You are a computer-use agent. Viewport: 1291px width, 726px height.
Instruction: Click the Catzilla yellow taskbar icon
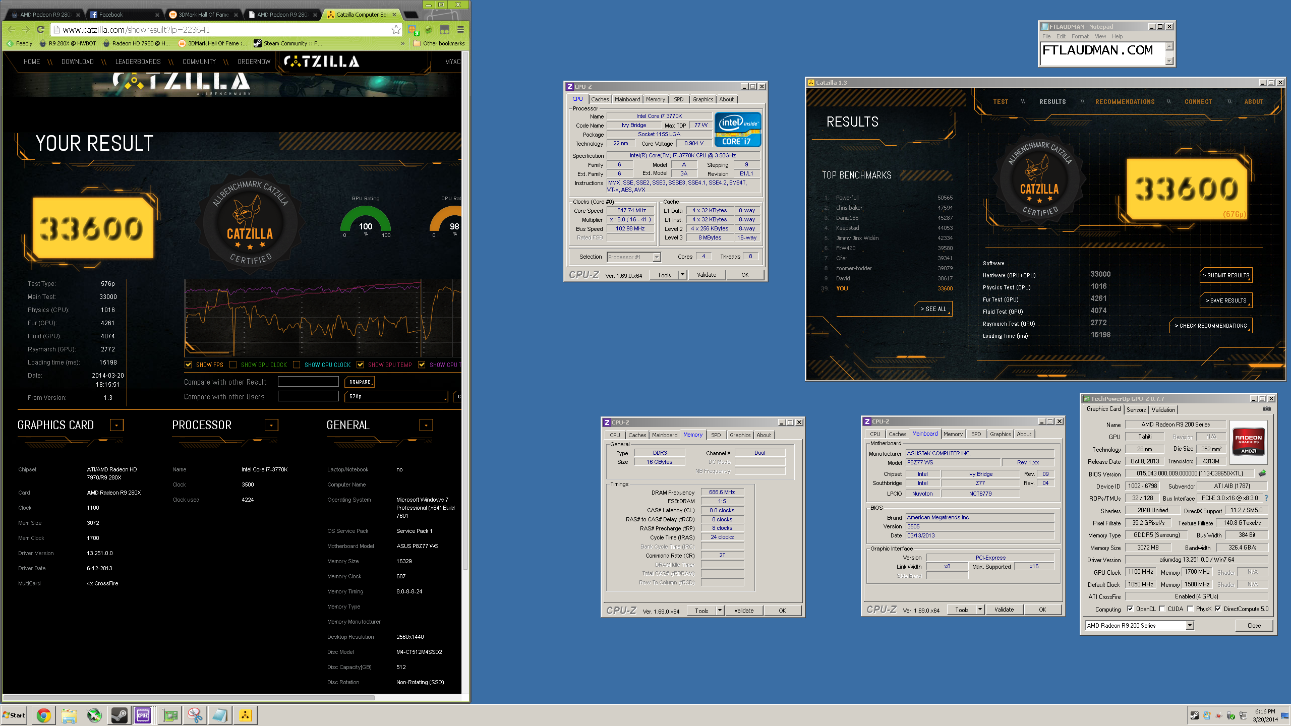(246, 715)
